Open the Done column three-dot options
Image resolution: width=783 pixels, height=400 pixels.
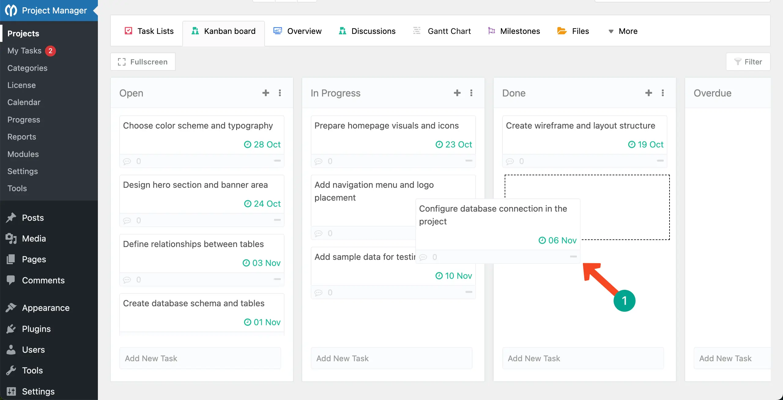[x=662, y=93]
